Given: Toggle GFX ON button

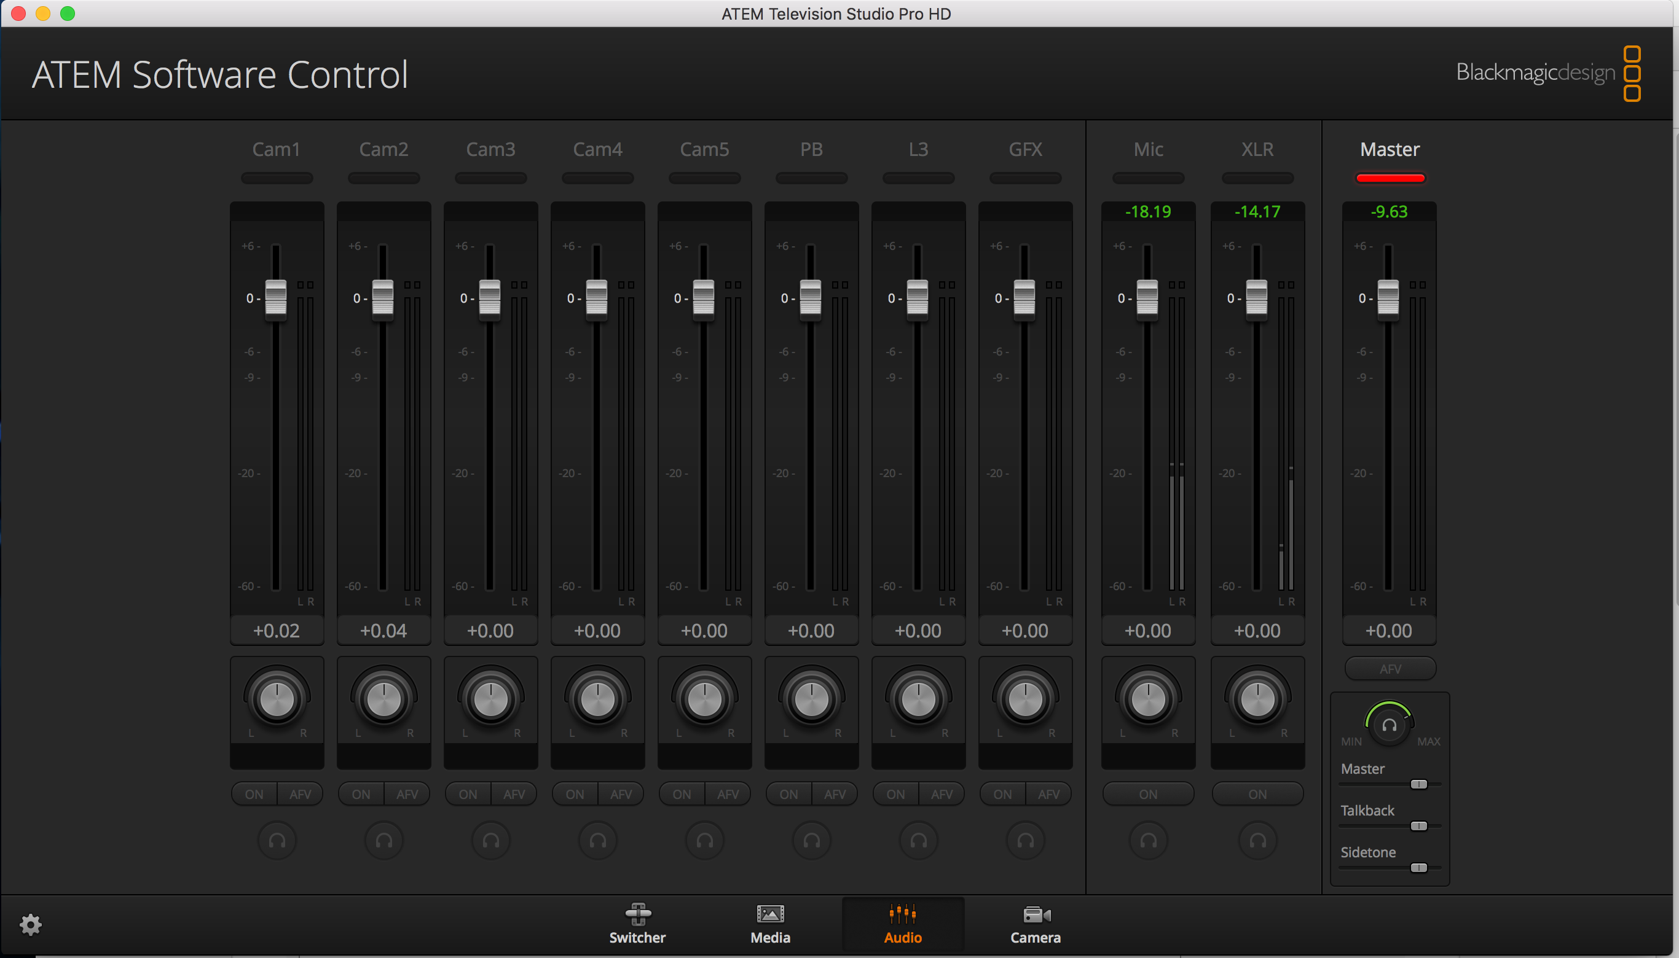Looking at the screenshot, I should point(1003,794).
